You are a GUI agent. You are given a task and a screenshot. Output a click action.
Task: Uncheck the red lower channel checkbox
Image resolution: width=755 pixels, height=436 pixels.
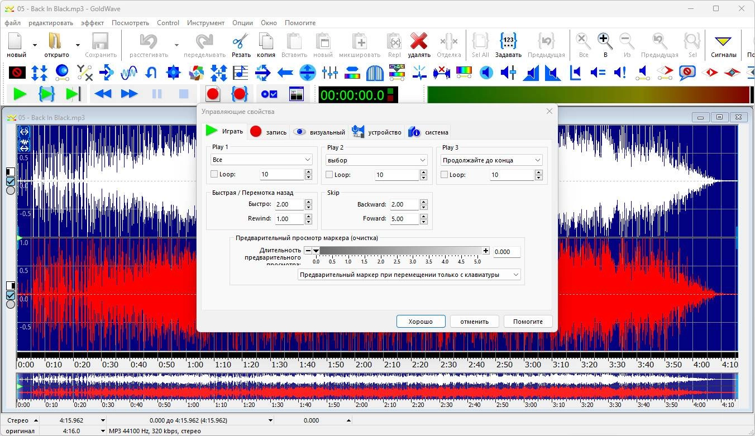click(x=11, y=295)
